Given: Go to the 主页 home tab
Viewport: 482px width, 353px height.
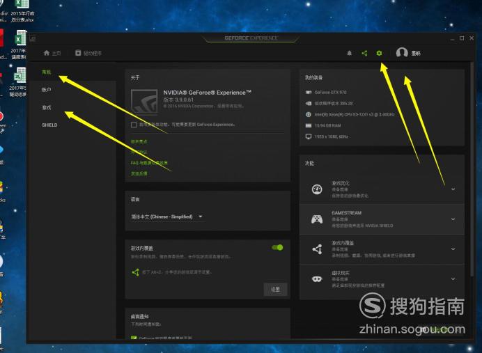Looking at the screenshot, I should [52, 53].
